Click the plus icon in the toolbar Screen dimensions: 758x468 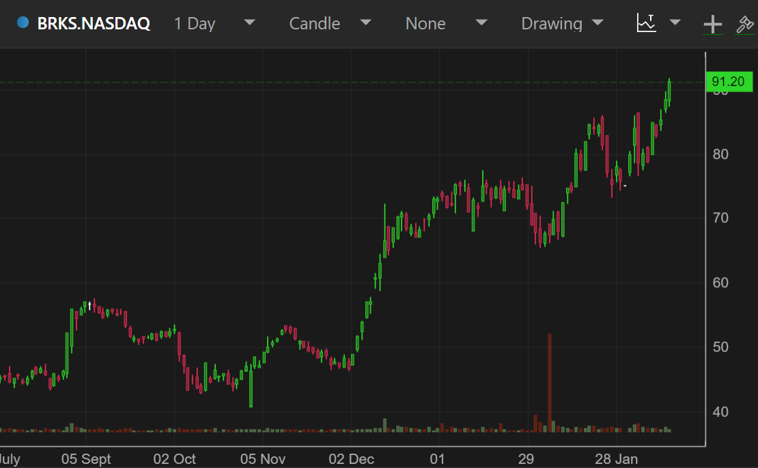[712, 25]
